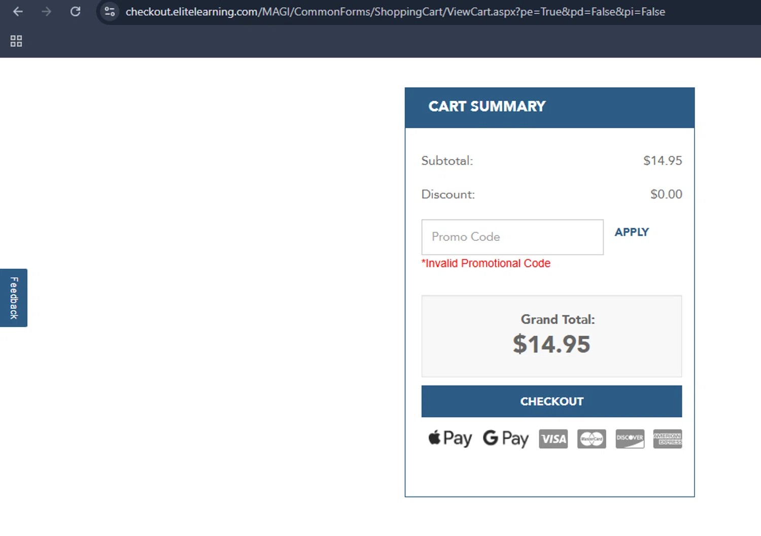Image resolution: width=761 pixels, height=536 pixels.
Task: Click the browser forward arrow
Action: tap(47, 12)
